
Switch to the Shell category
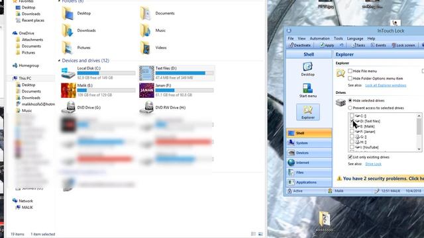click(309, 133)
